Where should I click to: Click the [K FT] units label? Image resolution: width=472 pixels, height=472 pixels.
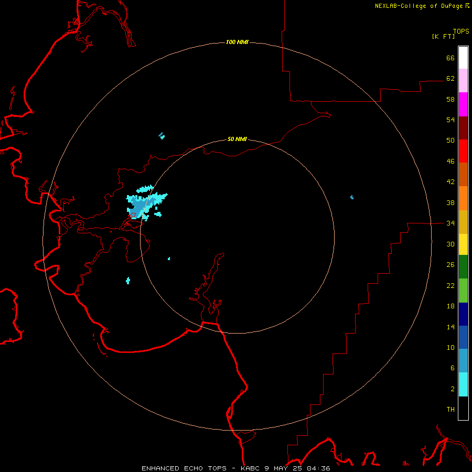coord(443,36)
